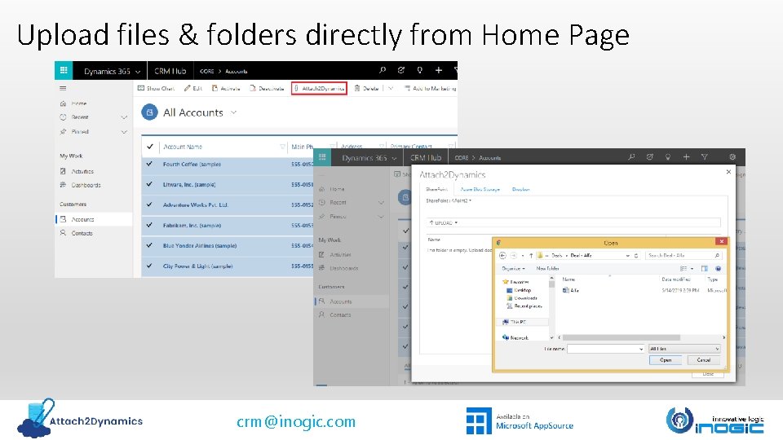Click Show Chart in the Accounts command bar
This screenshot has width=783, height=440.
pos(156,88)
